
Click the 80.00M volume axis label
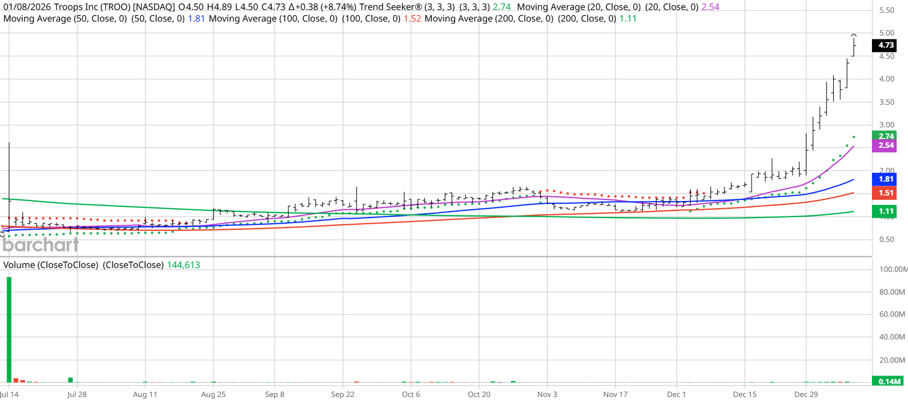pyautogui.click(x=892, y=292)
